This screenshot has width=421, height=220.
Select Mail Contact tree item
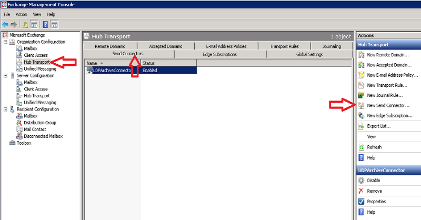(x=35, y=129)
